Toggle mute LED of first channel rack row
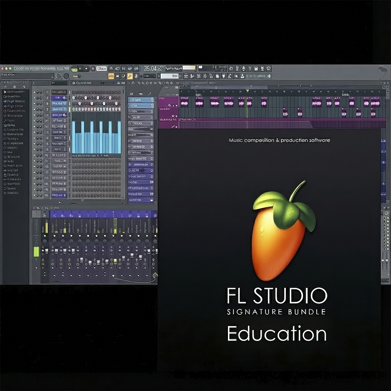 pos(34,92)
